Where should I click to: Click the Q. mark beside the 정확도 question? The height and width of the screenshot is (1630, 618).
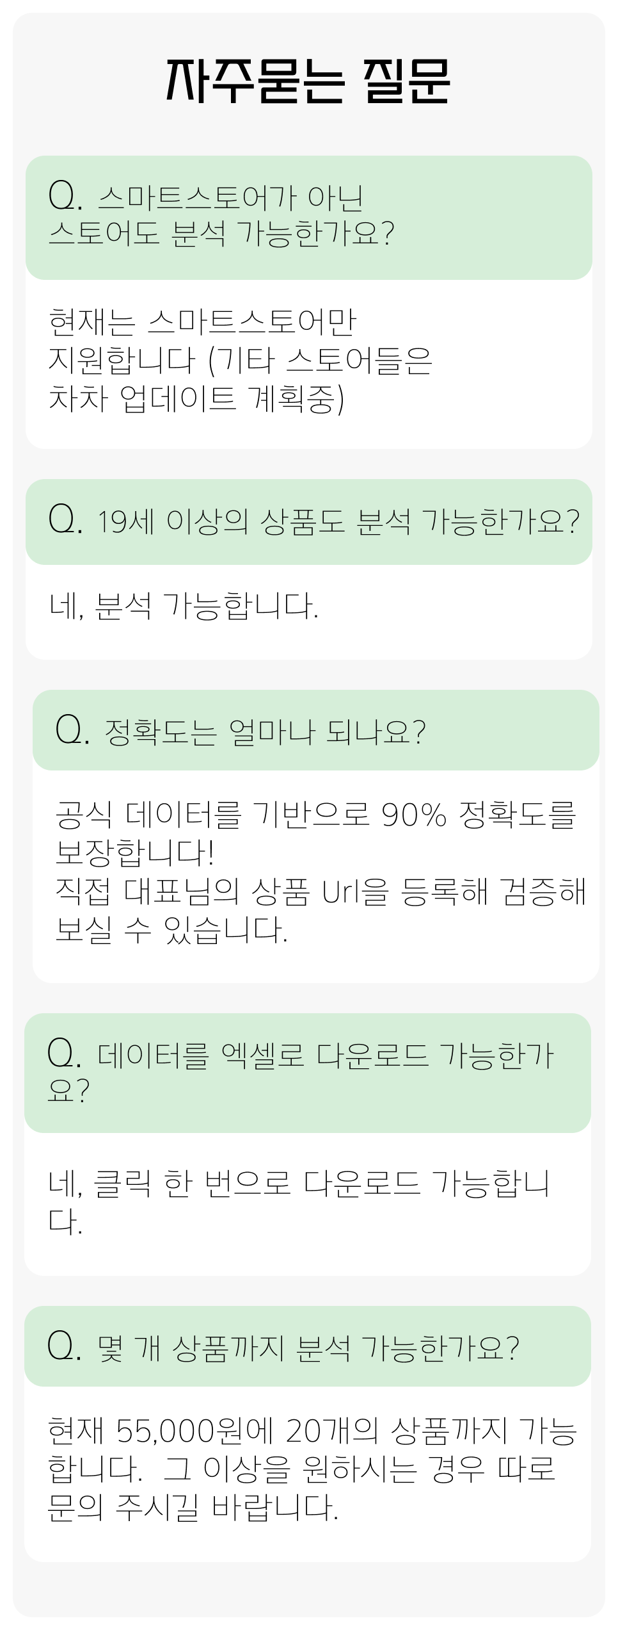(72, 730)
